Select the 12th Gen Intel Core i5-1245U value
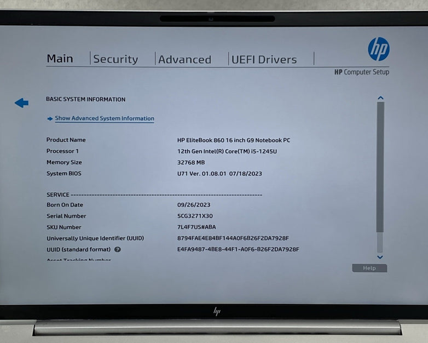 [227, 151]
